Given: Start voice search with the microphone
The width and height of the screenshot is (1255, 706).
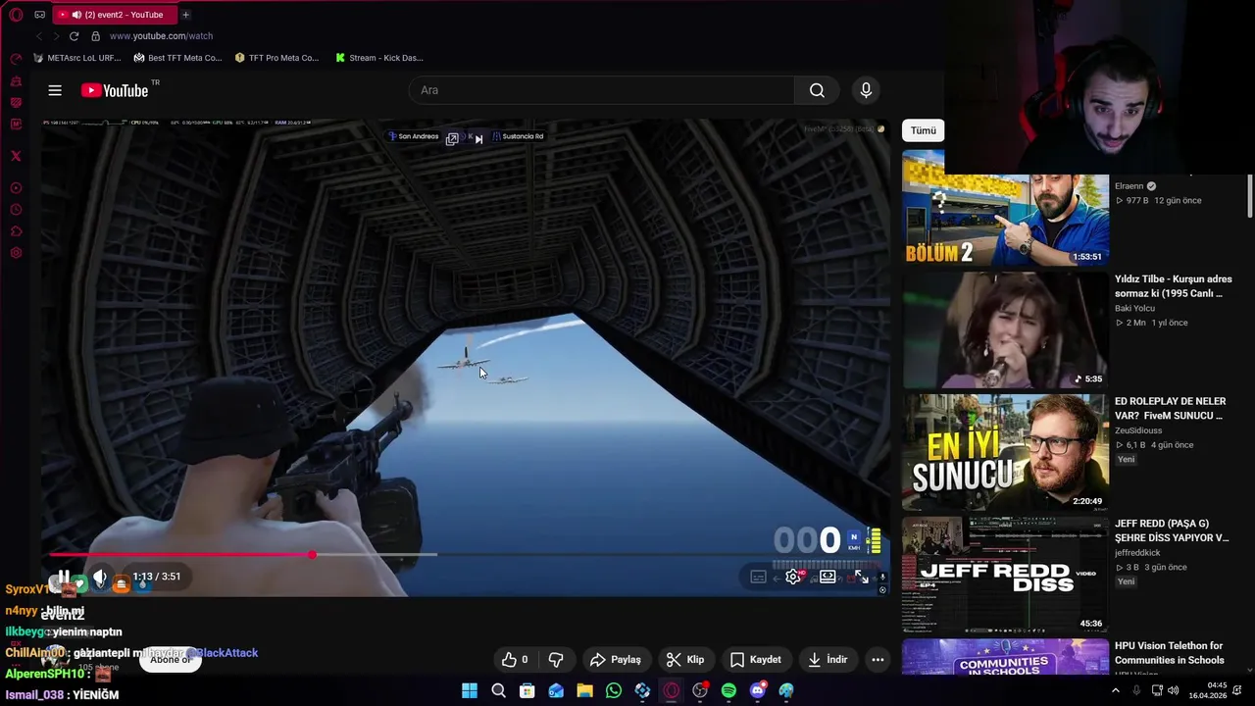Looking at the screenshot, I should (x=866, y=90).
